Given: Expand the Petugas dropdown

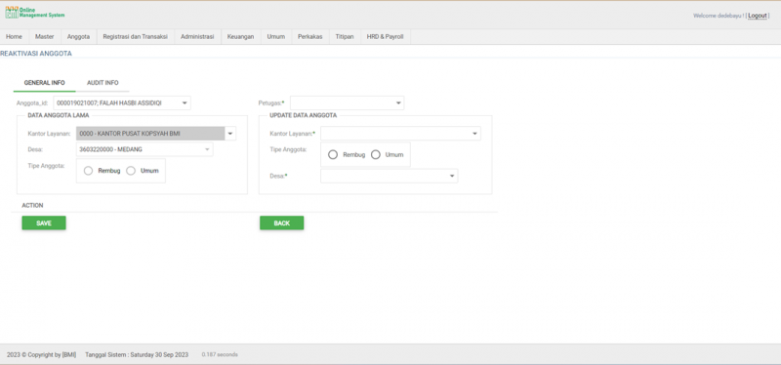Looking at the screenshot, I should pos(348,103).
